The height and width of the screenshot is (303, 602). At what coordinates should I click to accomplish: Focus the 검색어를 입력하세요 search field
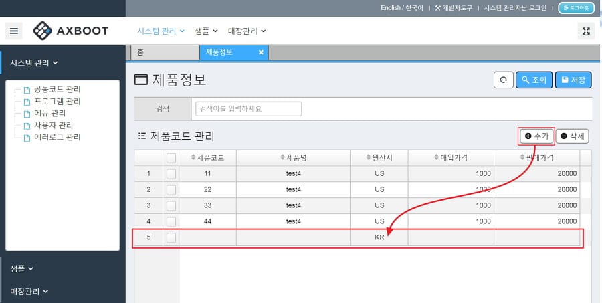[248, 108]
